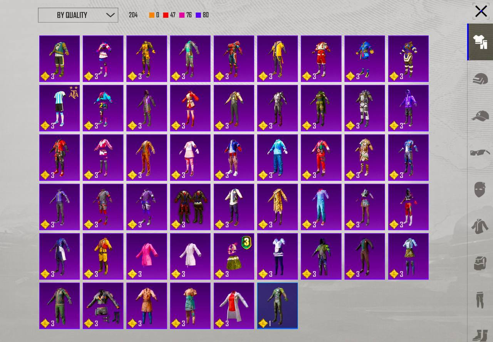Select the yellow hazmat suit outfit
Image resolution: width=493 pixels, height=342 pixels.
(x=103, y=256)
